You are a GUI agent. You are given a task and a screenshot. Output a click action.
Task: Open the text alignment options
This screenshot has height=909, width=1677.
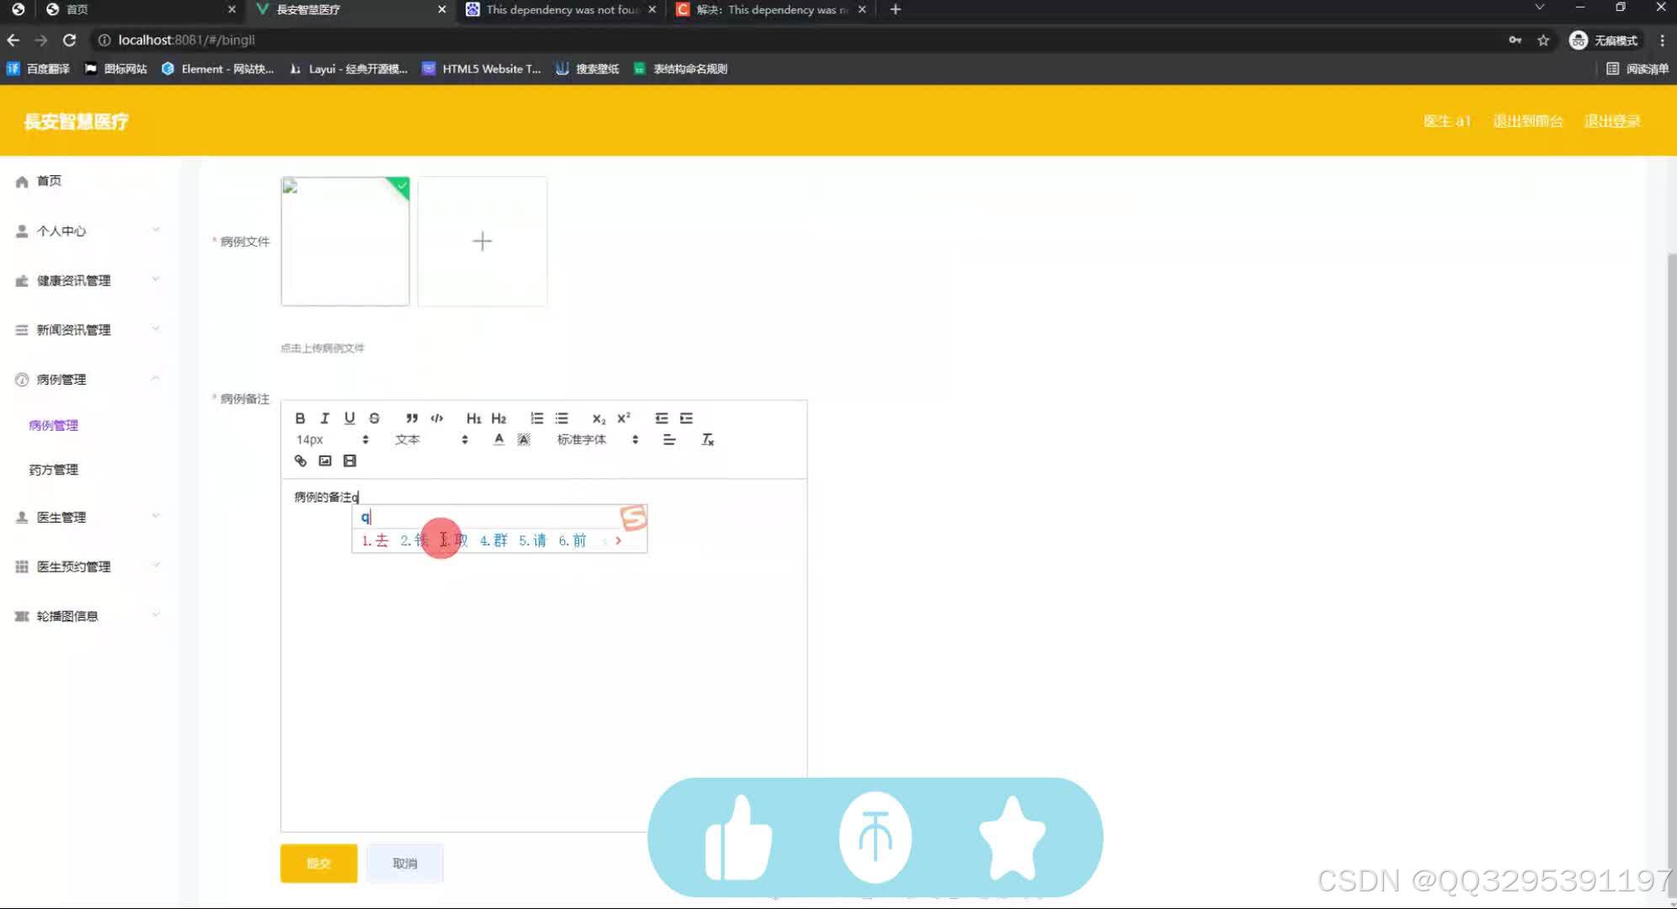pyautogui.click(x=669, y=439)
